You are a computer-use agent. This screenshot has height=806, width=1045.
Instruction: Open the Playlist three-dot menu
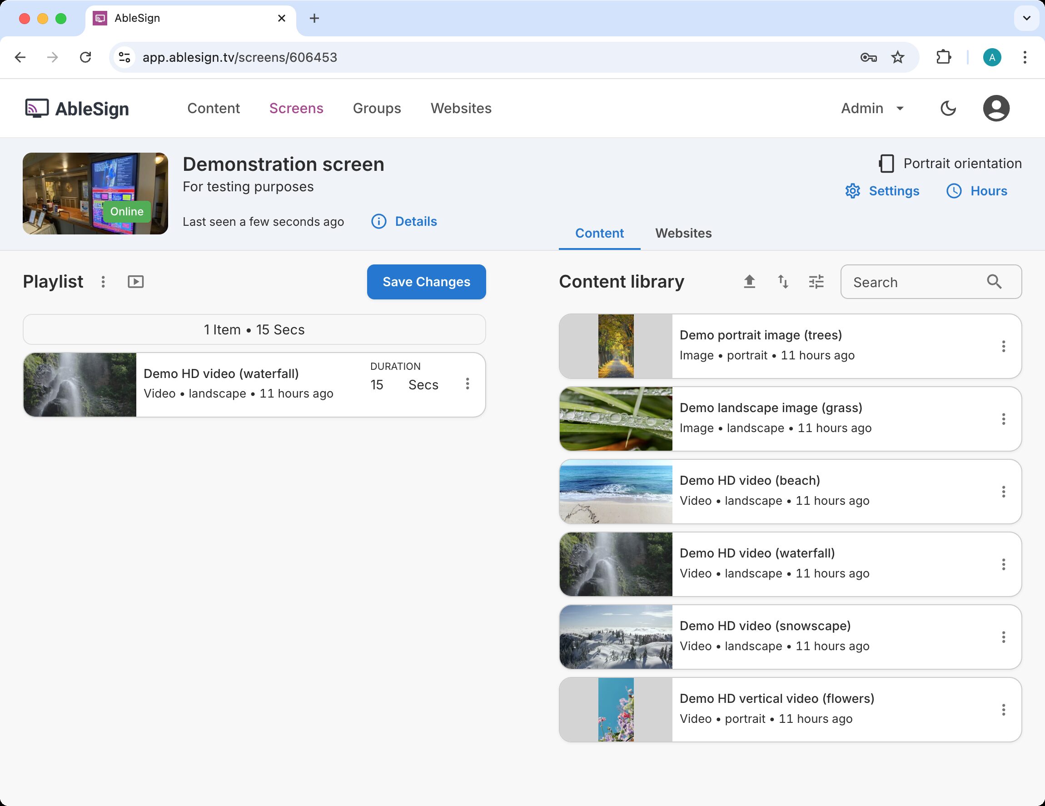coord(103,282)
